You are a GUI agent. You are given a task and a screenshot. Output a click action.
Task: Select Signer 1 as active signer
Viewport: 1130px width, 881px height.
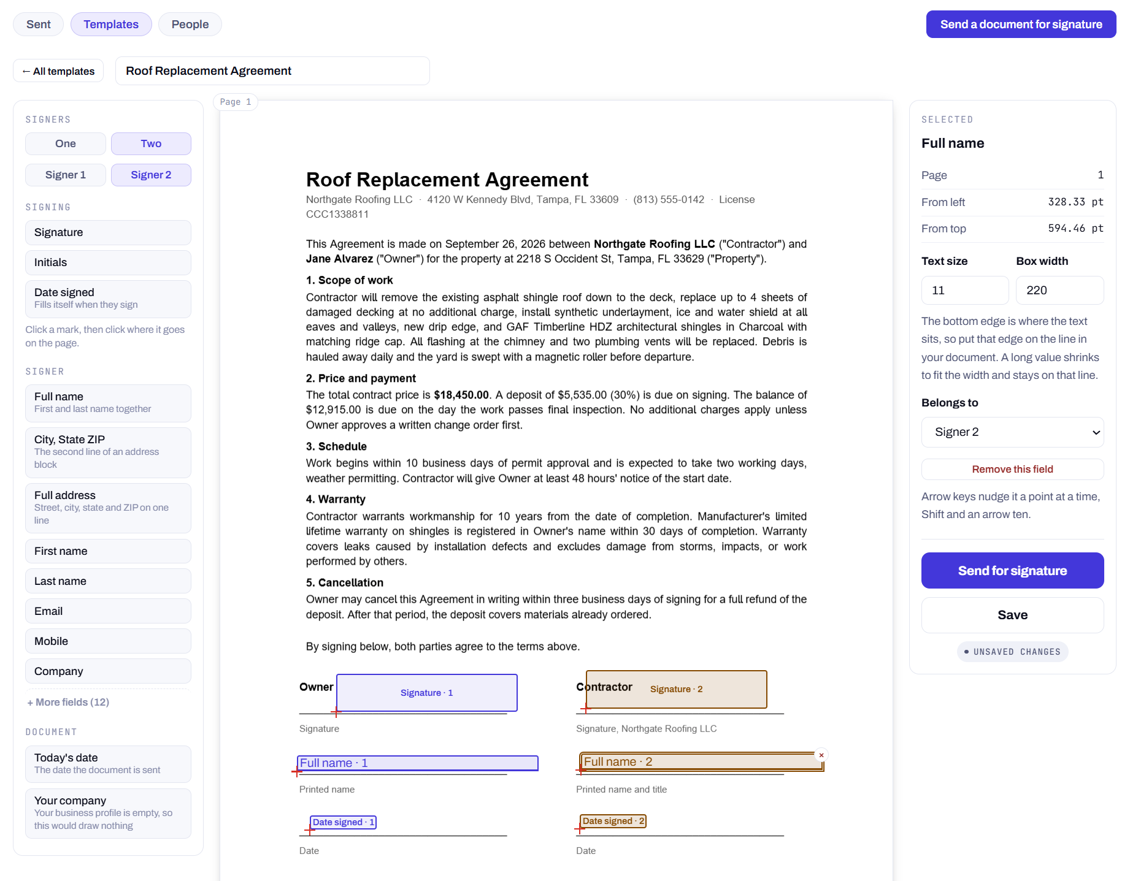[66, 175]
